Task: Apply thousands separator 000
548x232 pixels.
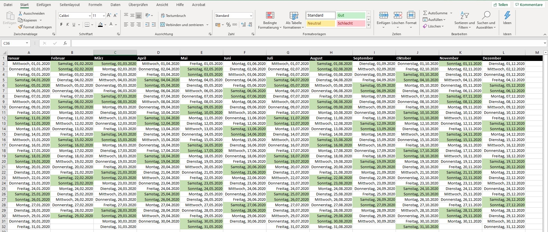Action: (235, 25)
